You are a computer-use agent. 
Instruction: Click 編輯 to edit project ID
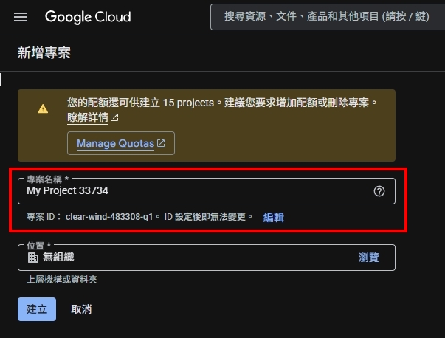tap(274, 218)
